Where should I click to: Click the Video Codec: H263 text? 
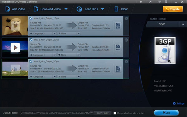[163, 86]
